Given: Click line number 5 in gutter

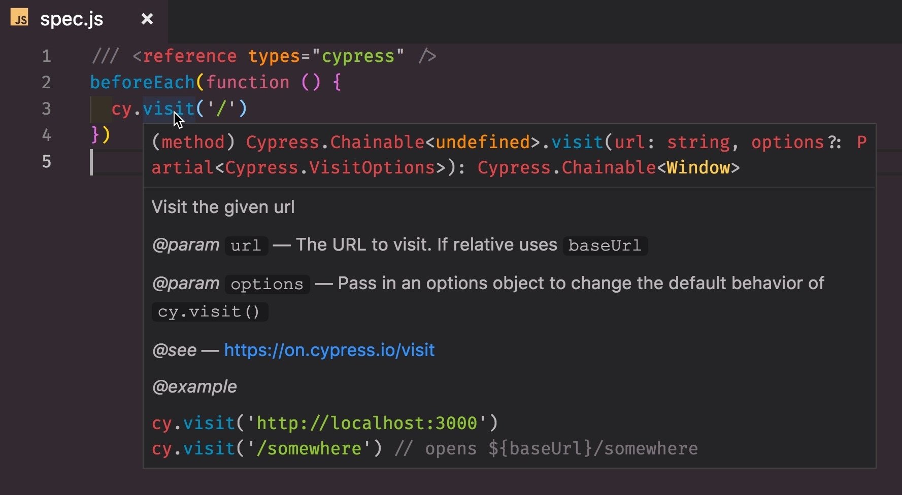Looking at the screenshot, I should tap(46, 161).
